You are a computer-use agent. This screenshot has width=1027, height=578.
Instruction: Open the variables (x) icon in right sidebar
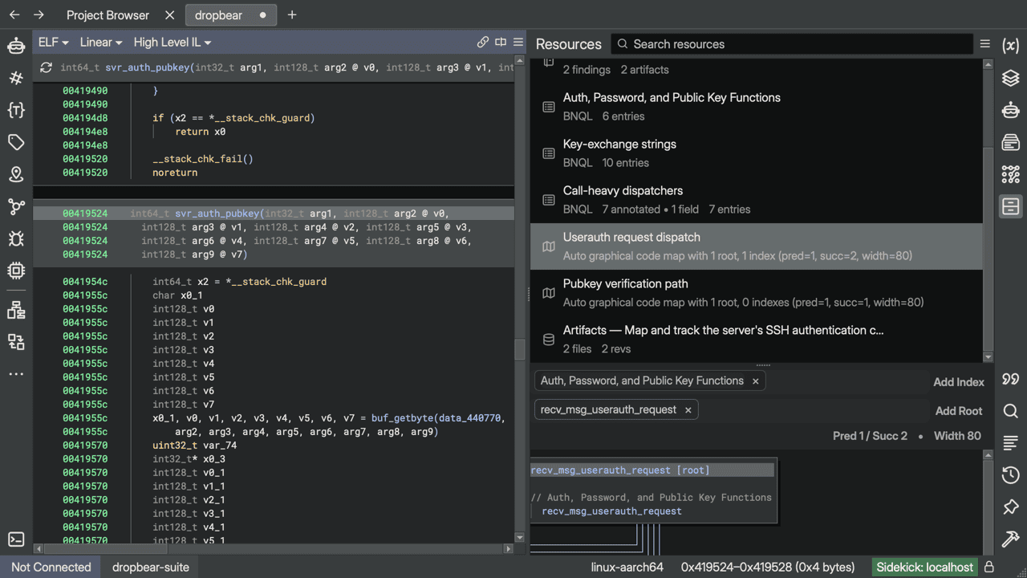[1011, 46]
